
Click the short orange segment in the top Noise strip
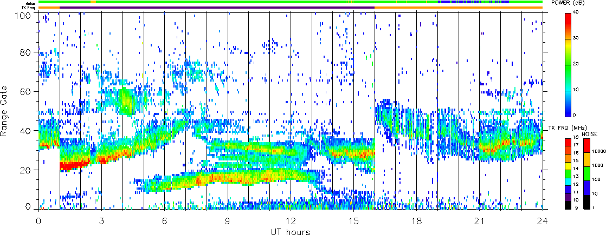pos(93,2)
